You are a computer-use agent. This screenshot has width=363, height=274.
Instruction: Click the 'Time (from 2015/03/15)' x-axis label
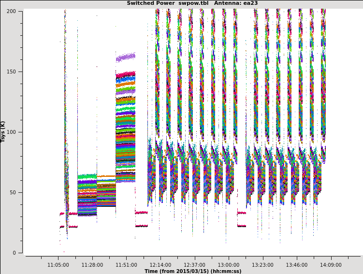[x=193, y=271]
